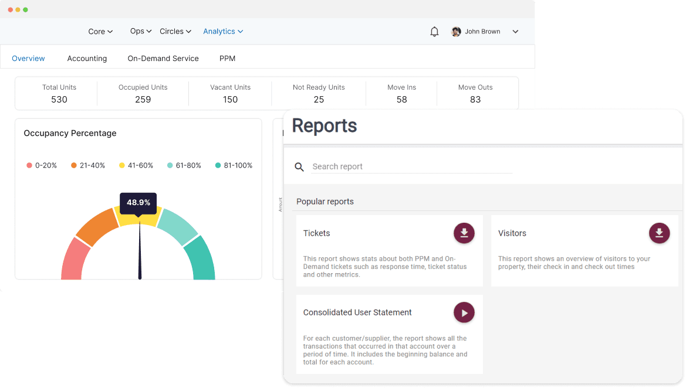The image size is (686, 388).
Task: Download the Tickets report
Action: [464, 233]
